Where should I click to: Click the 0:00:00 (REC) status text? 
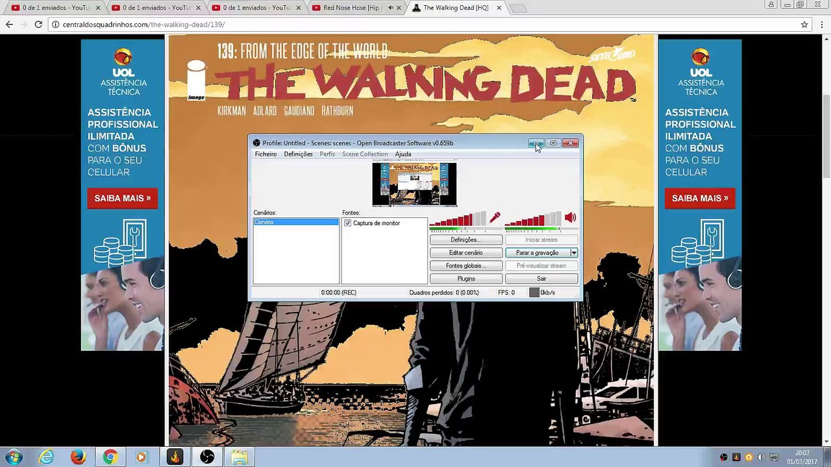pyautogui.click(x=339, y=293)
